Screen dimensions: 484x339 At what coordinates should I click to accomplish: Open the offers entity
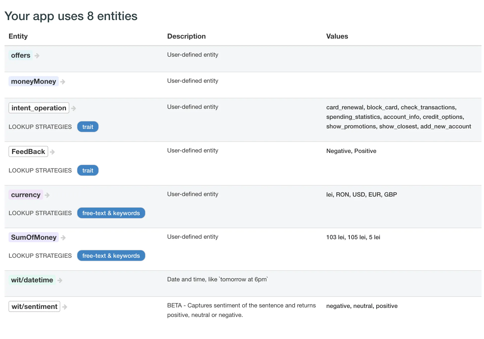(x=21, y=55)
